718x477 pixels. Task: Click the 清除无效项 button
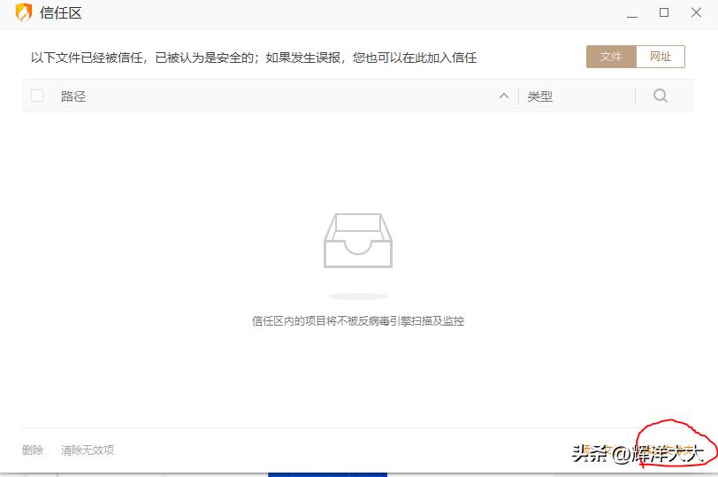88,450
